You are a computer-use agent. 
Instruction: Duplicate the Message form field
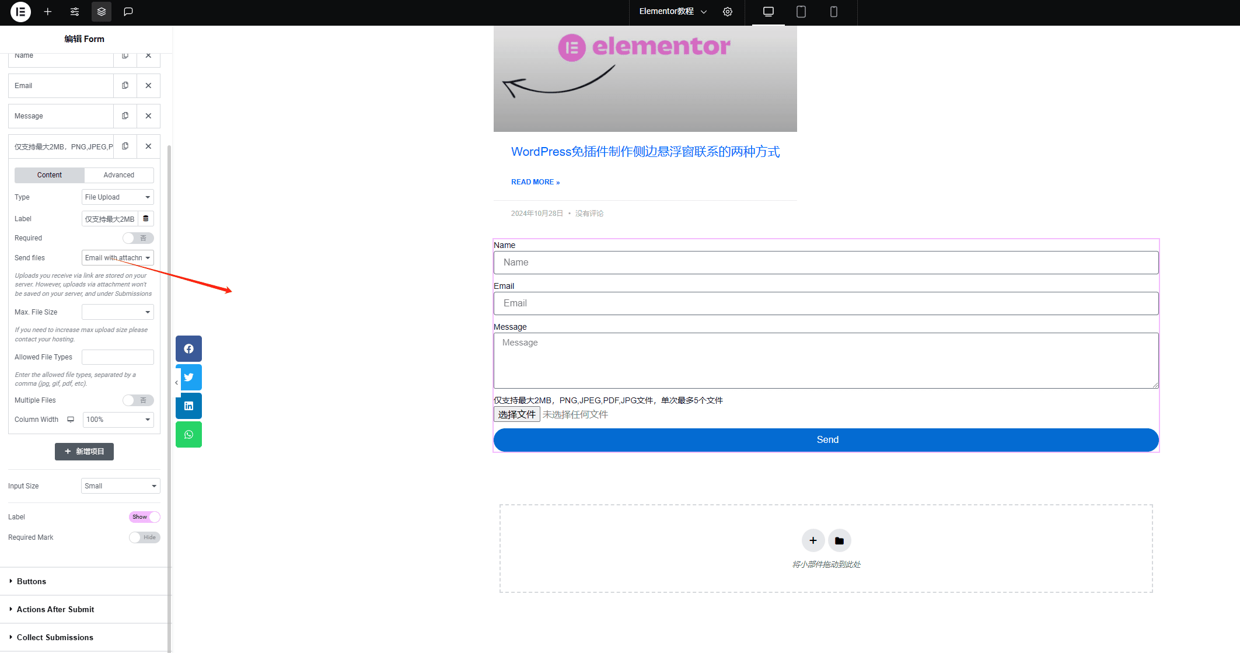(x=125, y=116)
